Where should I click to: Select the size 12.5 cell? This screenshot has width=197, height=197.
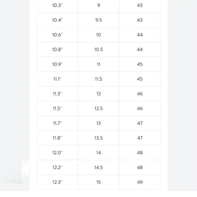coord(98,108)
